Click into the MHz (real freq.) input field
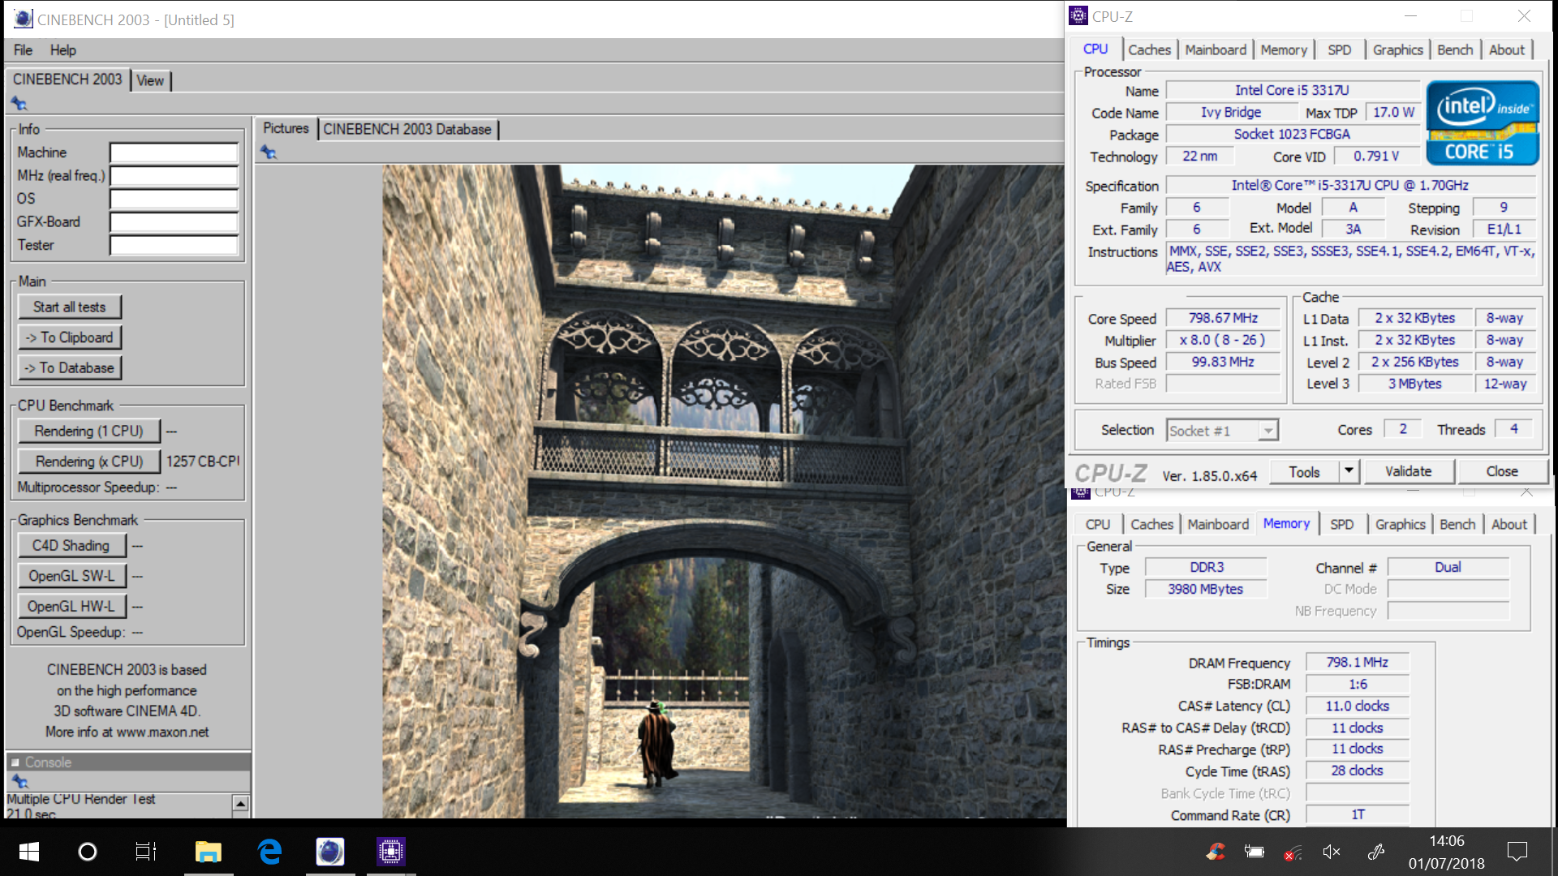This screenshot has width=1558, height=876. click(x=174, y=175)
